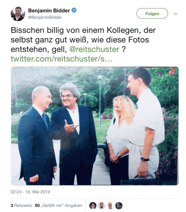Open the twitter.com/reitschuster/s… link
186x212 pixels.
(61, 59)
